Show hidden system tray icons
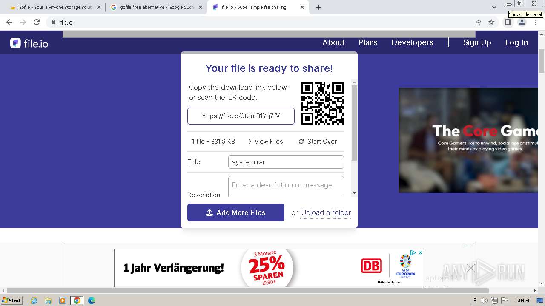 475,300
